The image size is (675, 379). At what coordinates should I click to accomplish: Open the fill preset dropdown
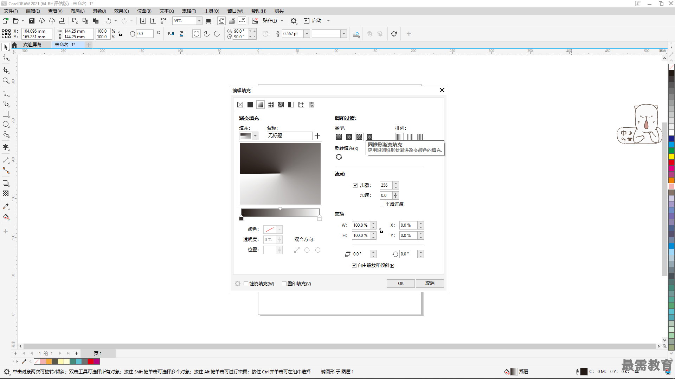click(255, 136)
